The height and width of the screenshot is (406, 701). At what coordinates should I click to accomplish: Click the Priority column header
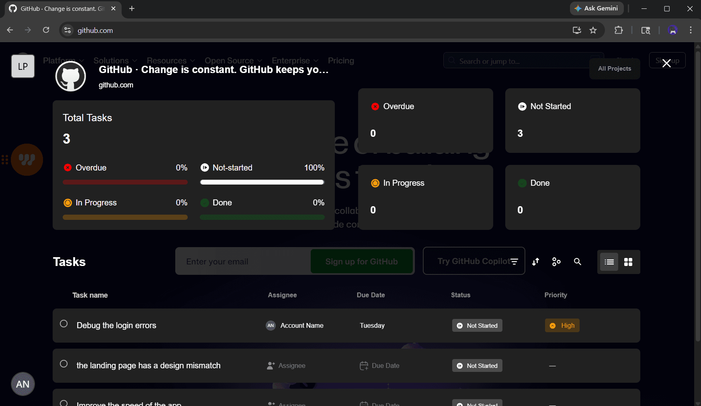click(x=555, y=295)
